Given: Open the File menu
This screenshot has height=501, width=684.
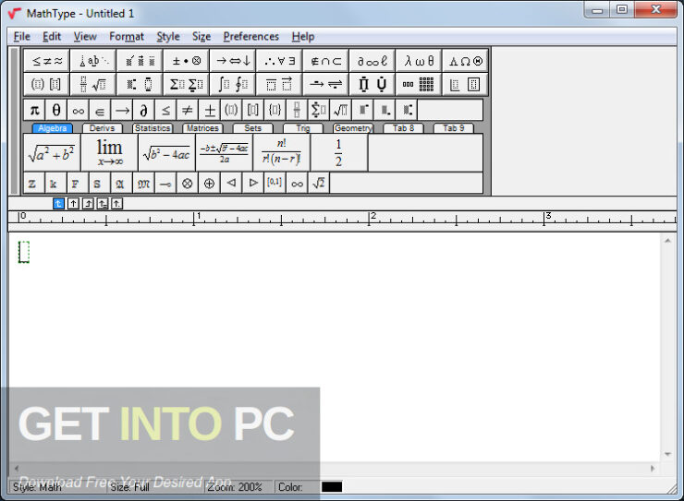Looking at the screenshot, I should 22,37.
